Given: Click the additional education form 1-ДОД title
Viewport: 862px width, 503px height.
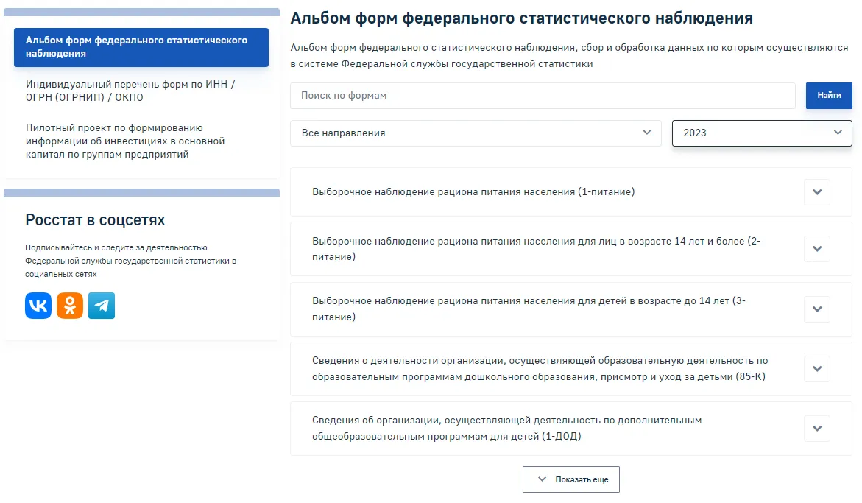Looking at the screenshot, I should pyautogui.click(x=506, y=428).
